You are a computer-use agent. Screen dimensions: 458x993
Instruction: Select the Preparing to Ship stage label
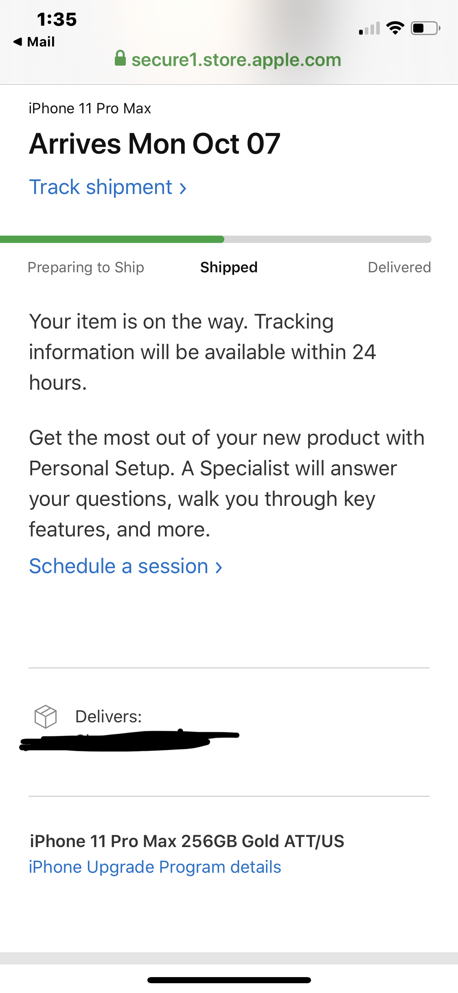pyautogui.click(x=86, y=267)
